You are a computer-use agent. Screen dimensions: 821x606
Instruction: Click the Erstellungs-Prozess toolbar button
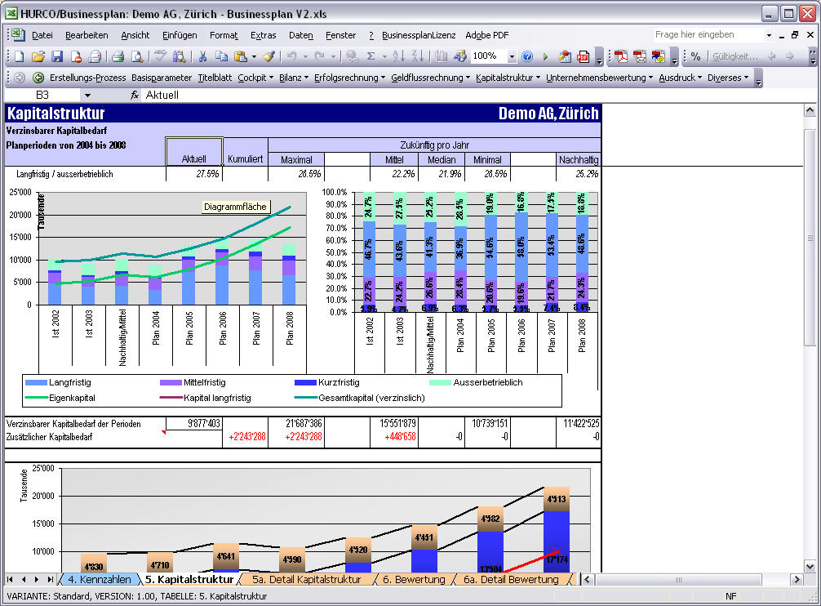88,78
